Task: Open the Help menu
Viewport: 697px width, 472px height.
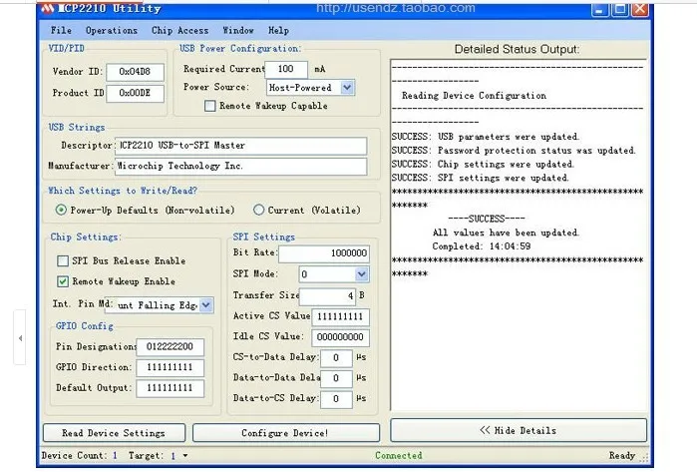Action: [278, 30]
